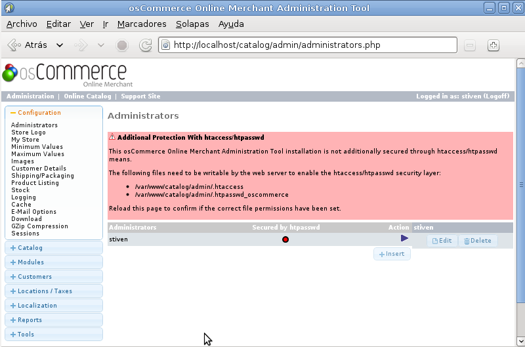Select the stiven row name
This screenshot has height=347, width=525.
pos(118,239)
